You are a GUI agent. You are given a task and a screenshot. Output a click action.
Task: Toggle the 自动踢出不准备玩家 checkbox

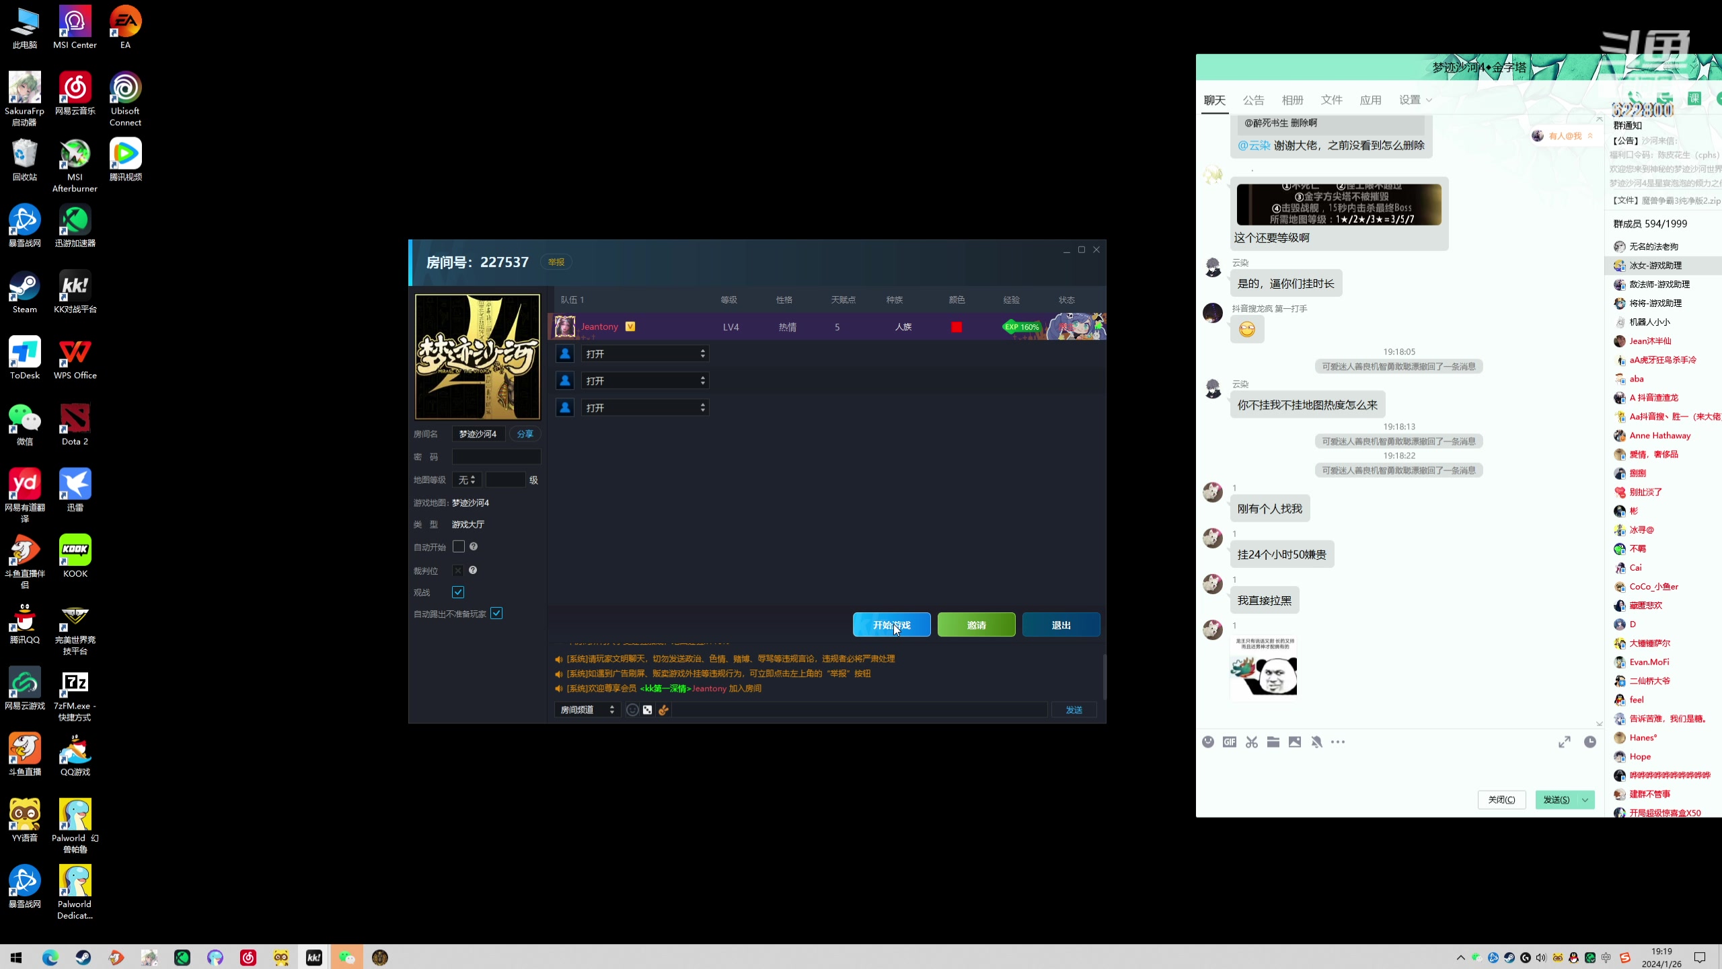pos(496,613)
